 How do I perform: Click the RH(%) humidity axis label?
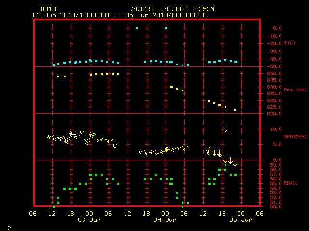[291, 183]
